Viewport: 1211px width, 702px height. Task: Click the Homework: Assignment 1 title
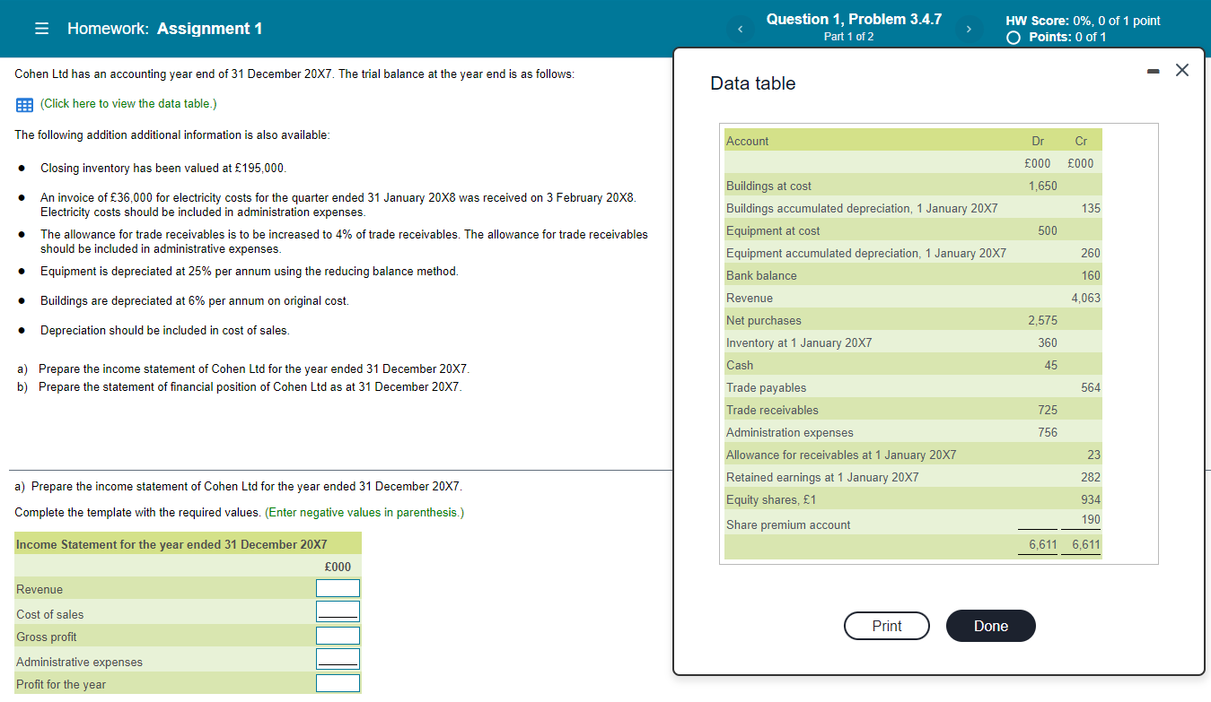(165, 28)
